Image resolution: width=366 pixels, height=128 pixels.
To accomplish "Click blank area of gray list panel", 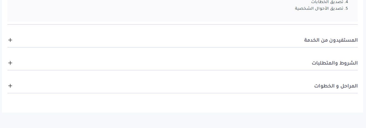I will tap(138, 11).
